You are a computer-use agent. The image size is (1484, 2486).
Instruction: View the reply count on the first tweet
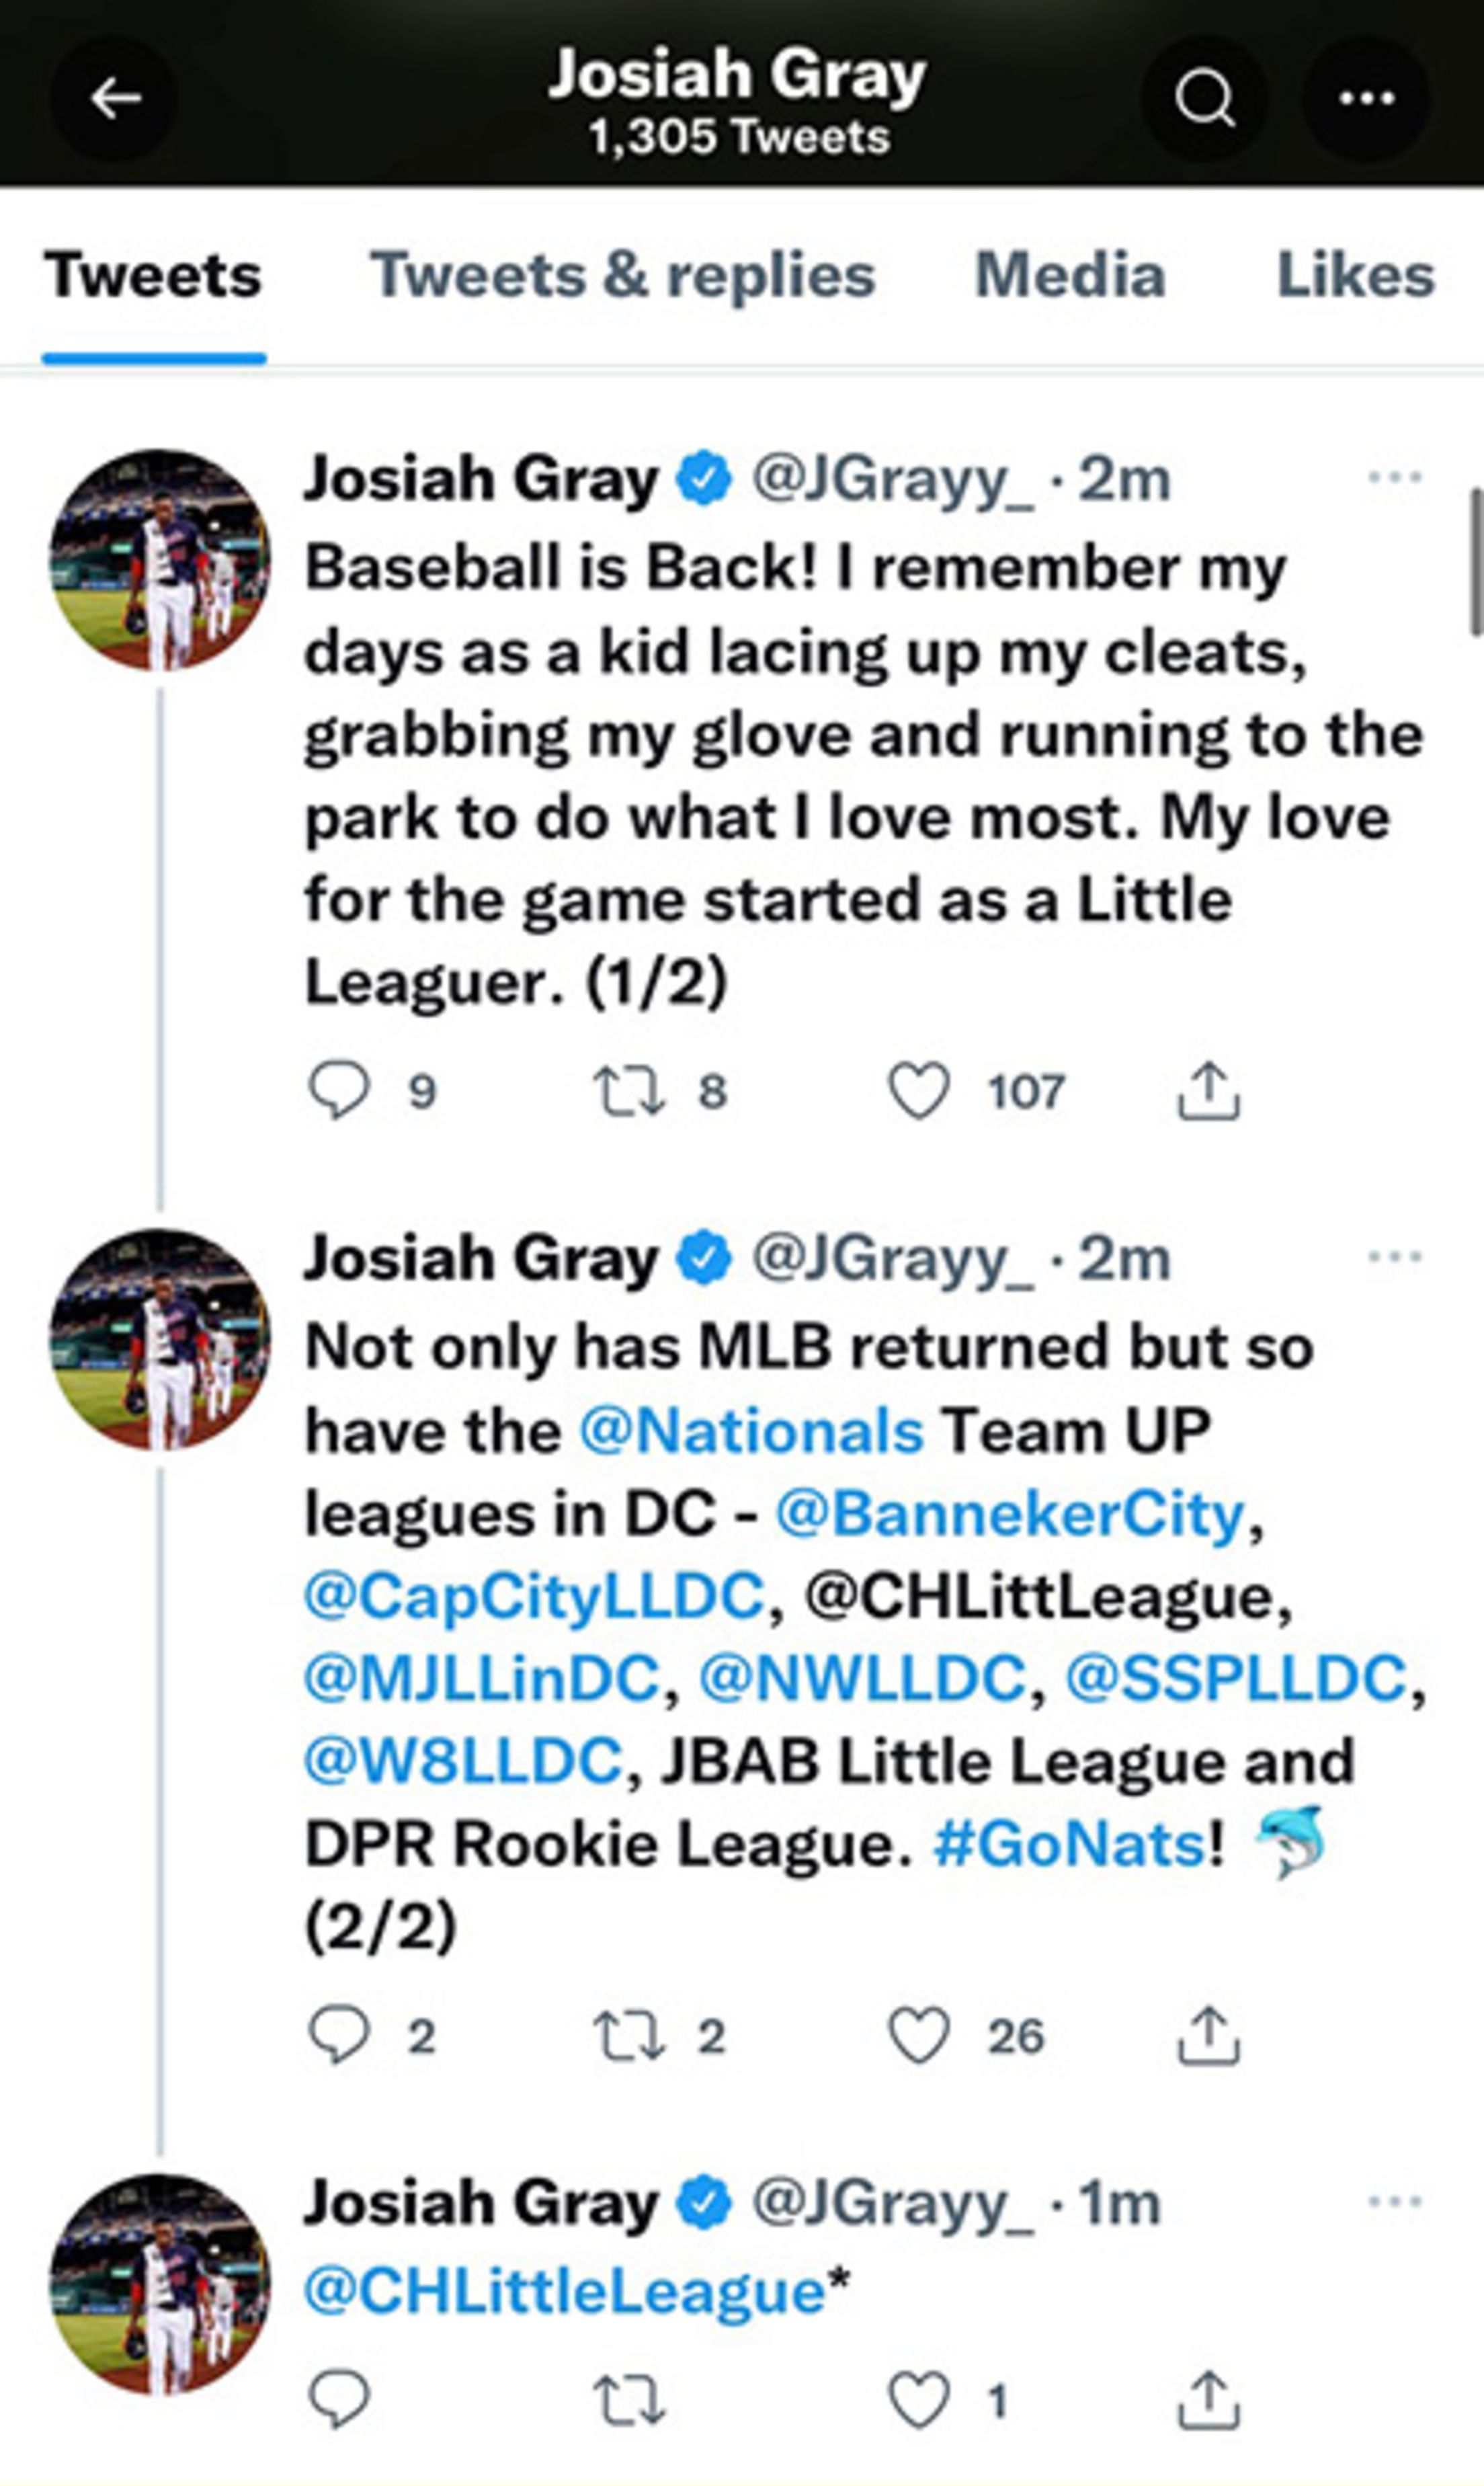[418, 1092]
